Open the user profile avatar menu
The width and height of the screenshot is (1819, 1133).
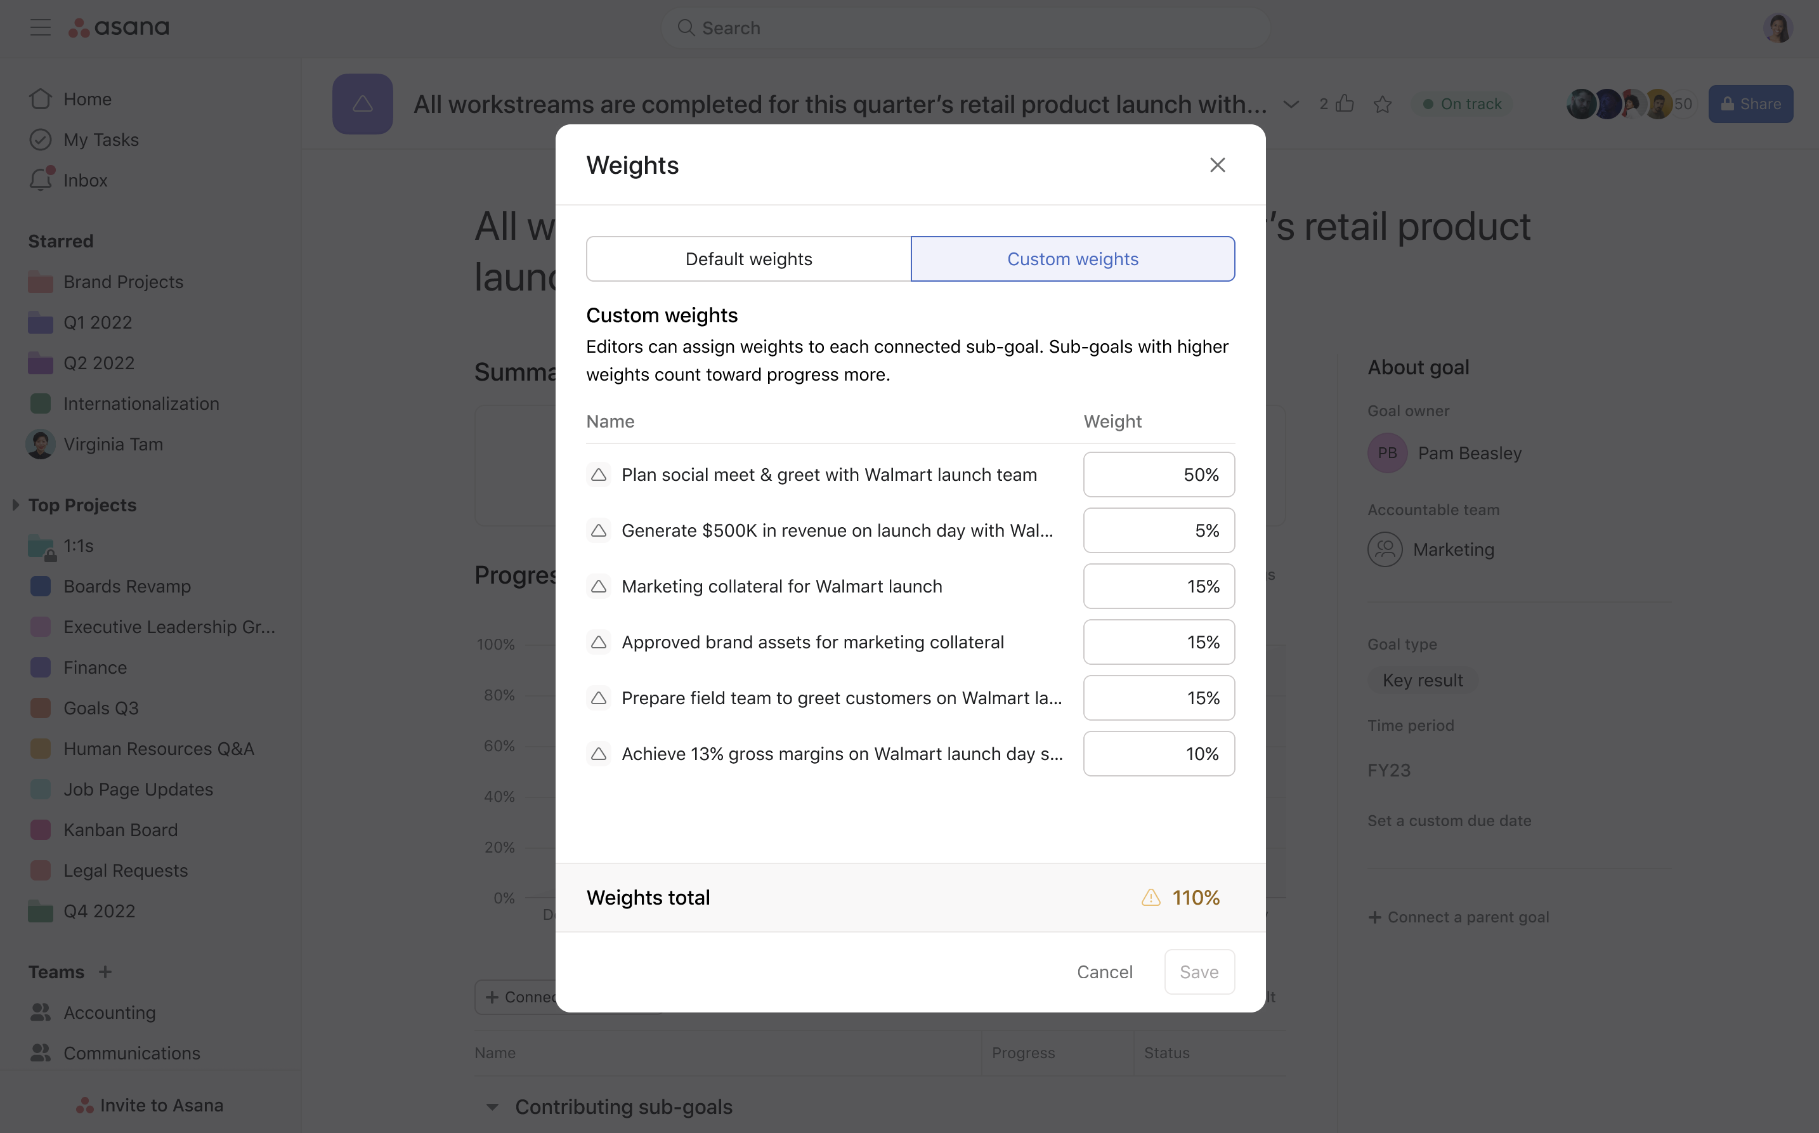coord(1778,28)
